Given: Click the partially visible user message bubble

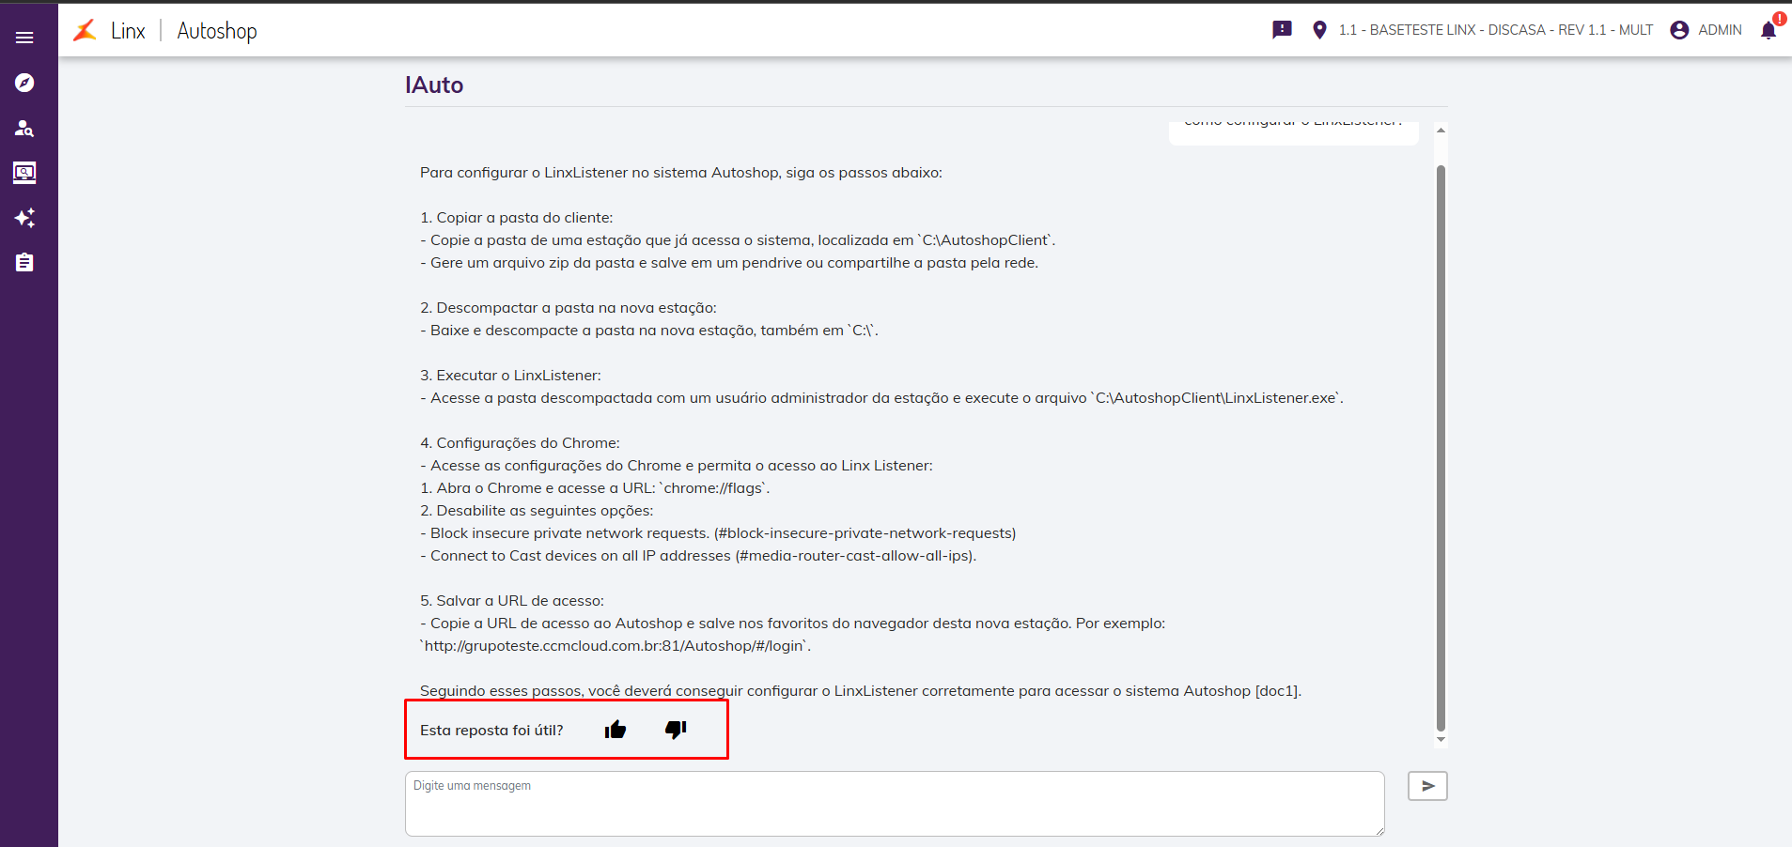Looking at the screenshot, I should click(1293, 131).
